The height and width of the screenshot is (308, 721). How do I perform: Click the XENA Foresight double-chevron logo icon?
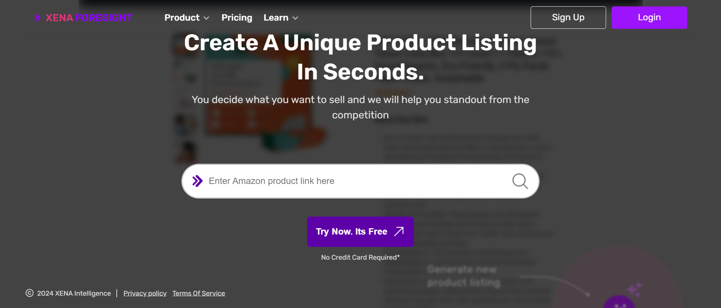point(37,18)
